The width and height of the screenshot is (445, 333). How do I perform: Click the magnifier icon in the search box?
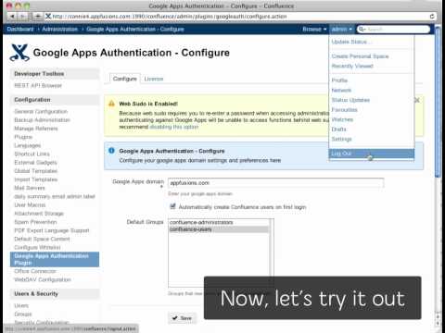(x=362, y=29)
